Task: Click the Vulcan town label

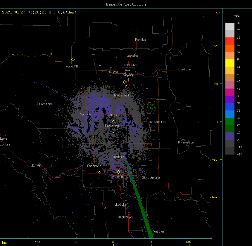Action: click(158, 231)
